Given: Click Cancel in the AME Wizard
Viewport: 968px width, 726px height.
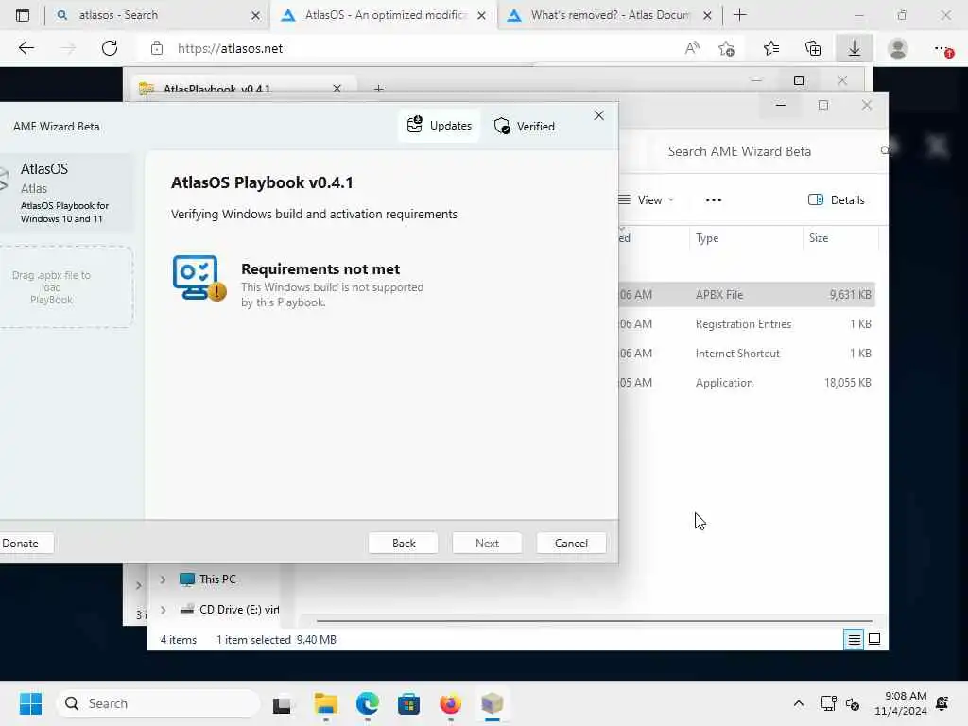Looking at the screenshot, I should (x=571, y=544).
